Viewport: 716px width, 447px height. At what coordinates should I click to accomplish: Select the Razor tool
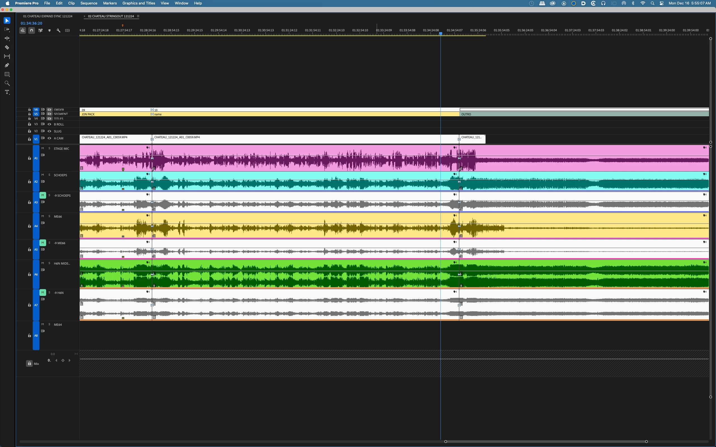click(7, 47)
